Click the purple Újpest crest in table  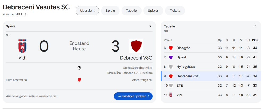(x=171, y=57)
